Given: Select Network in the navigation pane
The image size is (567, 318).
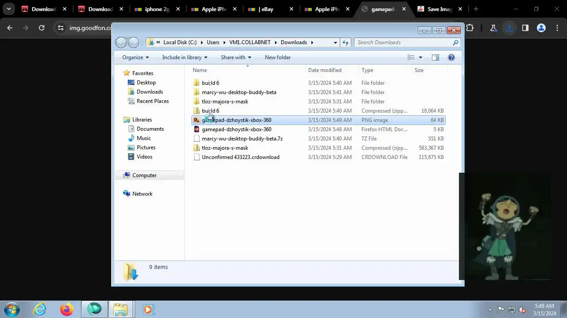Looking at the screenshot, I should click(142, 194).
